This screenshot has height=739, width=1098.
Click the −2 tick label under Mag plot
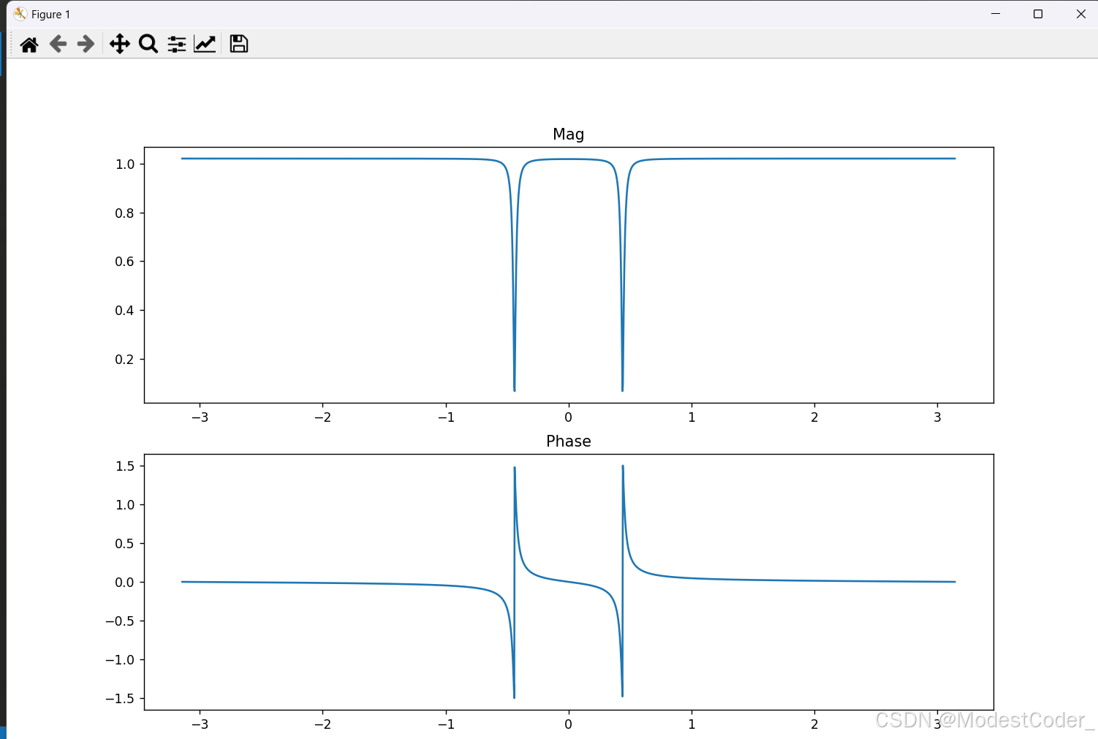[x=322, y=417]
